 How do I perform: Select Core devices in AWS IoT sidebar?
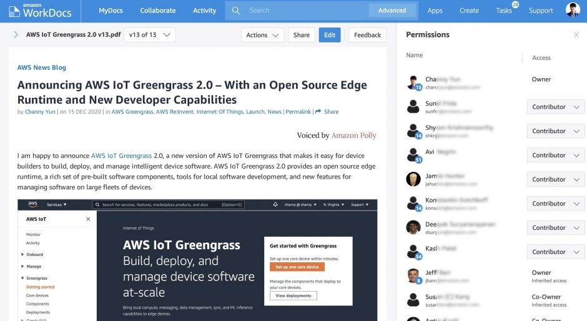coord(37,295)
